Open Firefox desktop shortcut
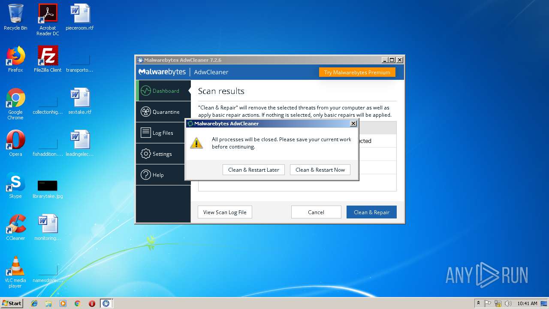Image resolution: width=549 pixels, height=309 pixels. (x=15, y=59)
